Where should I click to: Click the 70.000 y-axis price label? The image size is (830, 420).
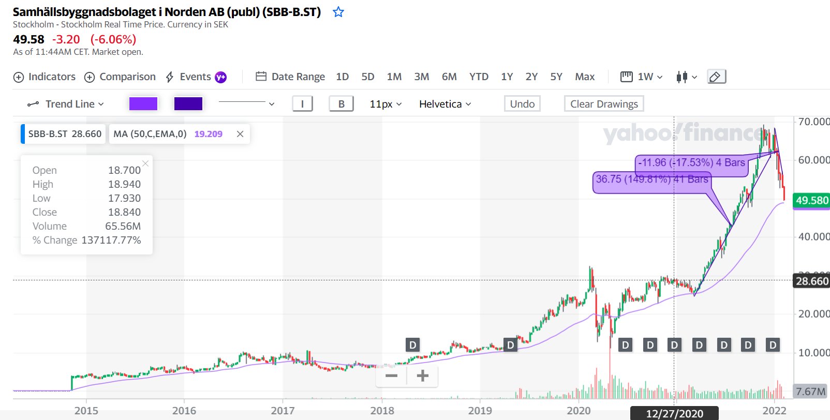coord(814,122)
